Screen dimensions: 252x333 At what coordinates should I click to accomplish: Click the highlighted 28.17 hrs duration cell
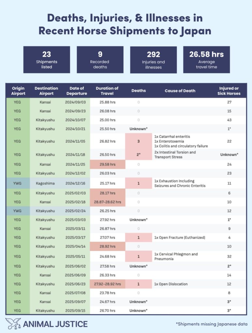107,193
